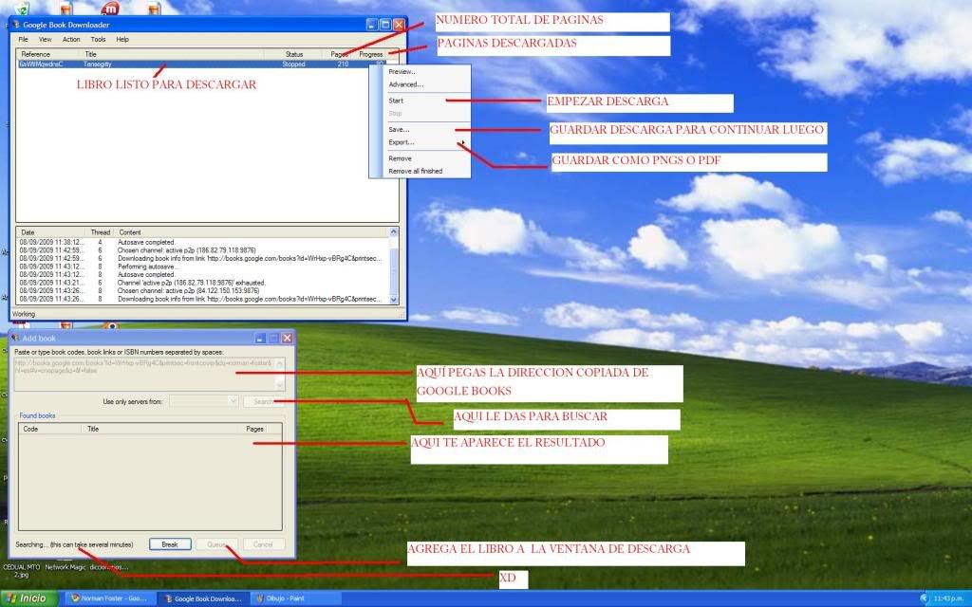Open the Help menu
Image resolution: width=972 pixels, height=607 pixels.
tap(122, 39)
